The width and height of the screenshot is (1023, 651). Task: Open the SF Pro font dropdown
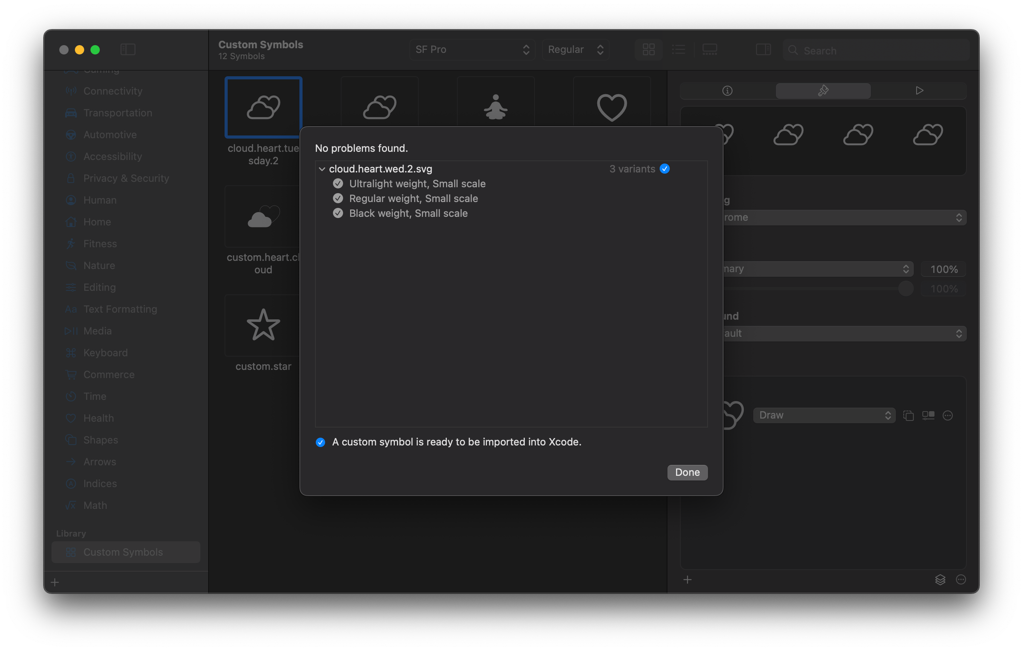click(x=472, y=49)
